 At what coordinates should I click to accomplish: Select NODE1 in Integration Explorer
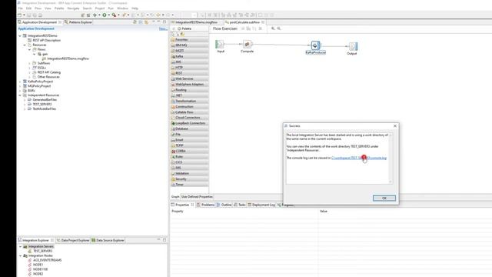tap(35, 265)
